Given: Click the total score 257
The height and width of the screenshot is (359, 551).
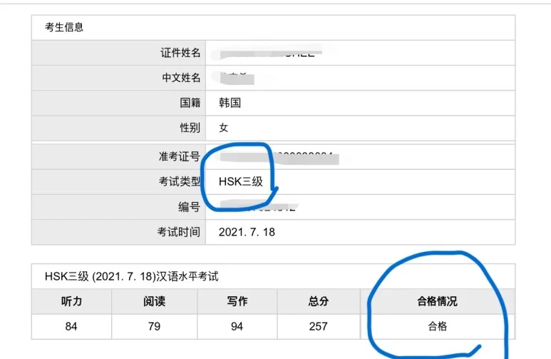Looking at the screenshot, I should (x=319, y=326).
